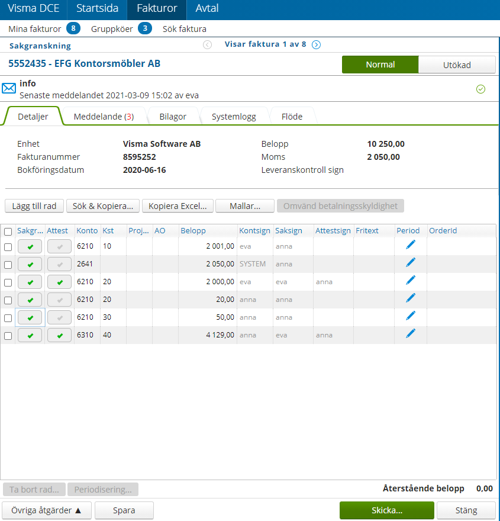This screenshot has width=500, height=521.
Task: Switch to Normal view mode
Action: pyautogui.click(x=380, y=65)
